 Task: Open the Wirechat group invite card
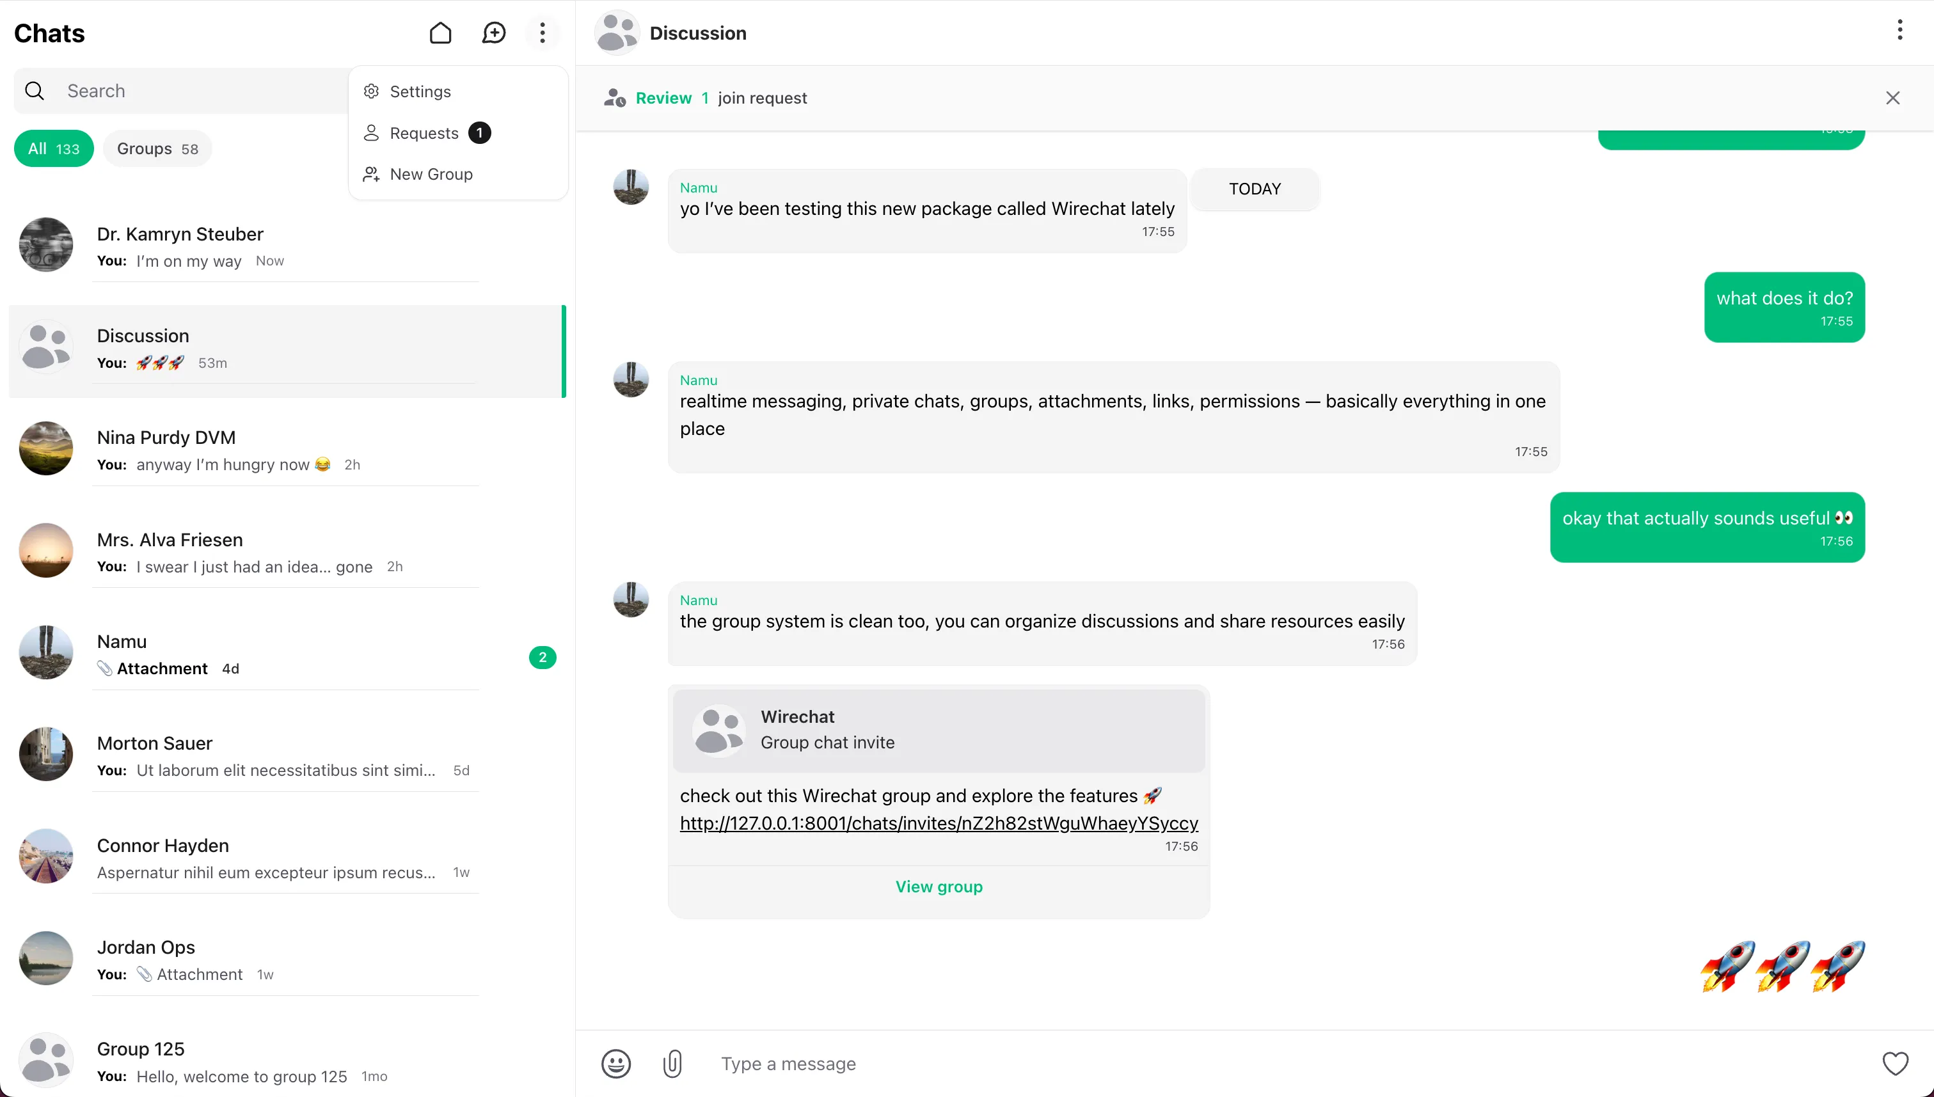pos(939,730)
